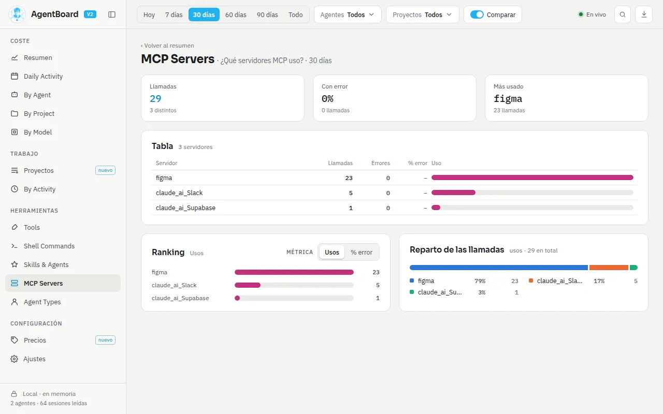Click the By Activity clock icon
The height and width of the screenshot is (414, 663).
click(x=15, y=189)
